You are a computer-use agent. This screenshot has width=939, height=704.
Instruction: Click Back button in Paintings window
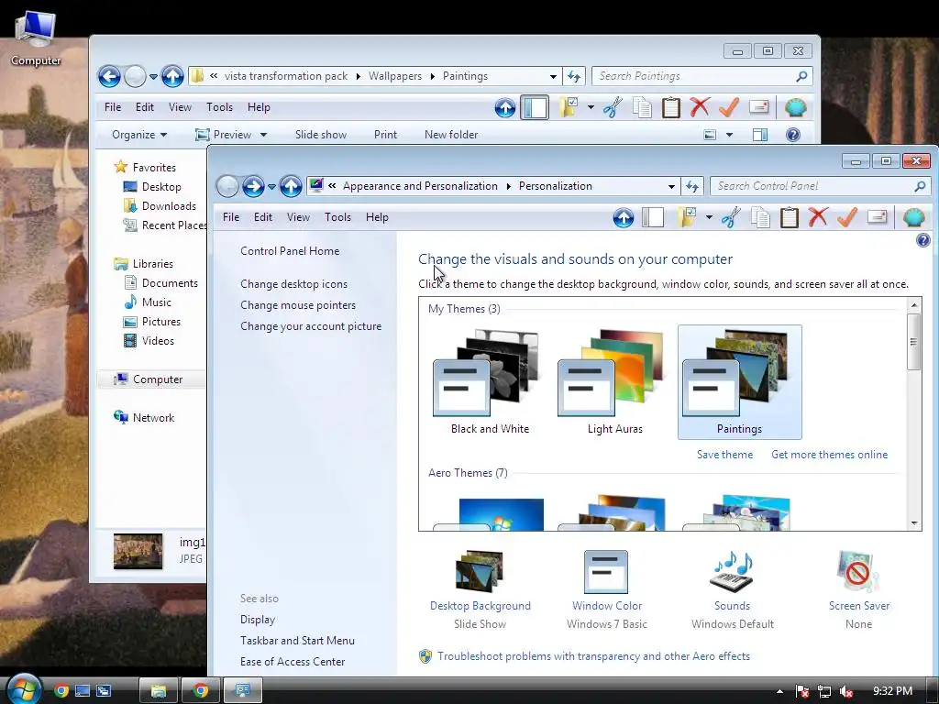[x=109, y=76]
